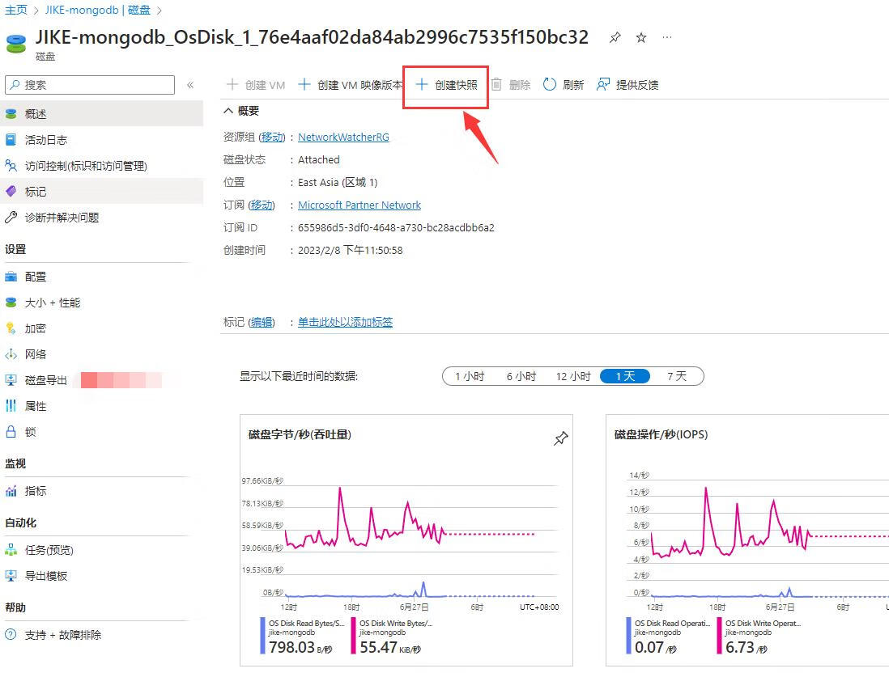Viewport: 889px width, 677px height.
Task: Show data for last 6 小时
Action: pyautogui.click(x=521, y=376)
